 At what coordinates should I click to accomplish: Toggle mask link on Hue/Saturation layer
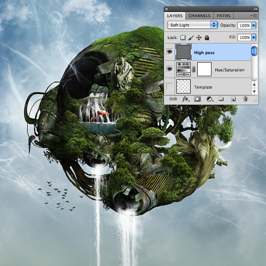[x=194, y=69]
